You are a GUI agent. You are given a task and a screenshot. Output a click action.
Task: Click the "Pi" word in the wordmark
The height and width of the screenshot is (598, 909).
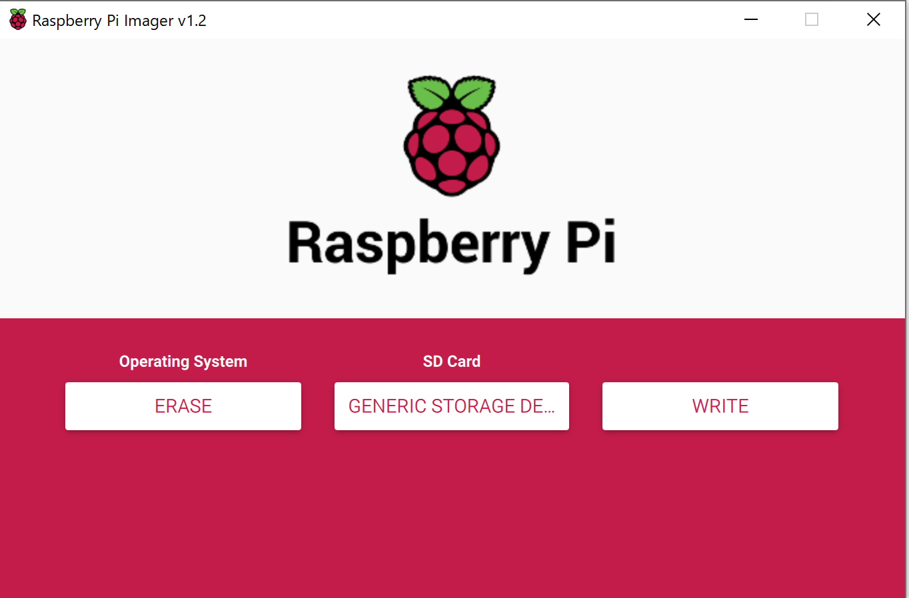coord(590,242)
